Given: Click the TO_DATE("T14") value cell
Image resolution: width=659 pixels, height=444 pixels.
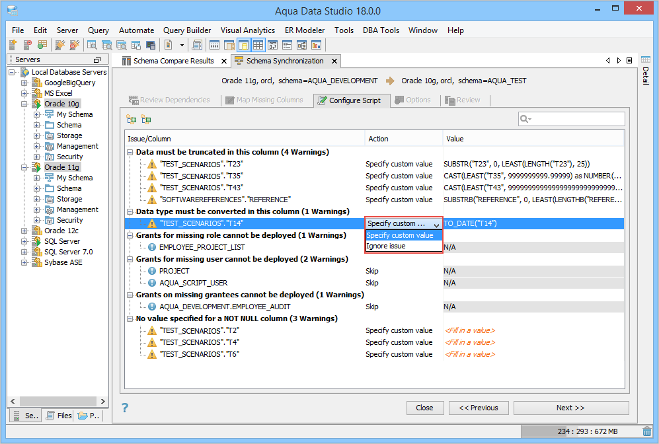Looking at the screenshot, I should pyautogui.click(x=533, y=223).
